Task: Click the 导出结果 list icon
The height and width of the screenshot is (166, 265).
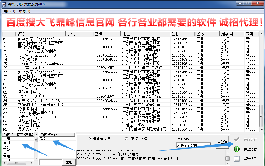Action: pyautogui.click(x=236, y=159)
